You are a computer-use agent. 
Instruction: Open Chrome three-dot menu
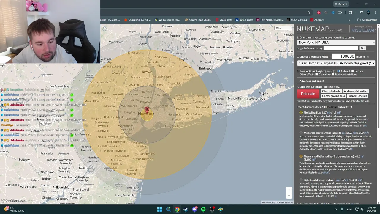[x=375, y=12]
